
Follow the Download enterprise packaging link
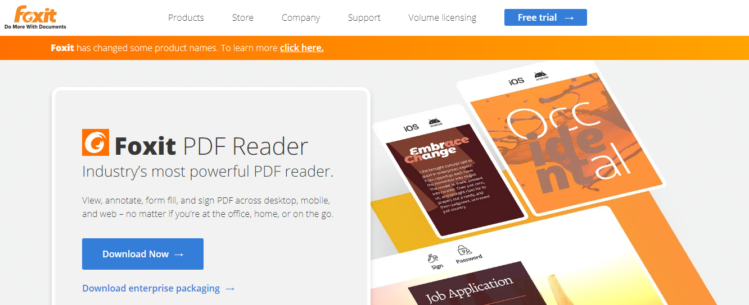click(x=159, y=288)
